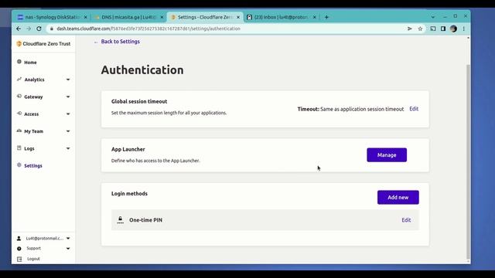Click the address bar URL
Image resolution: width=495 pixels, height=278 pixels.
tap(148, 29)
